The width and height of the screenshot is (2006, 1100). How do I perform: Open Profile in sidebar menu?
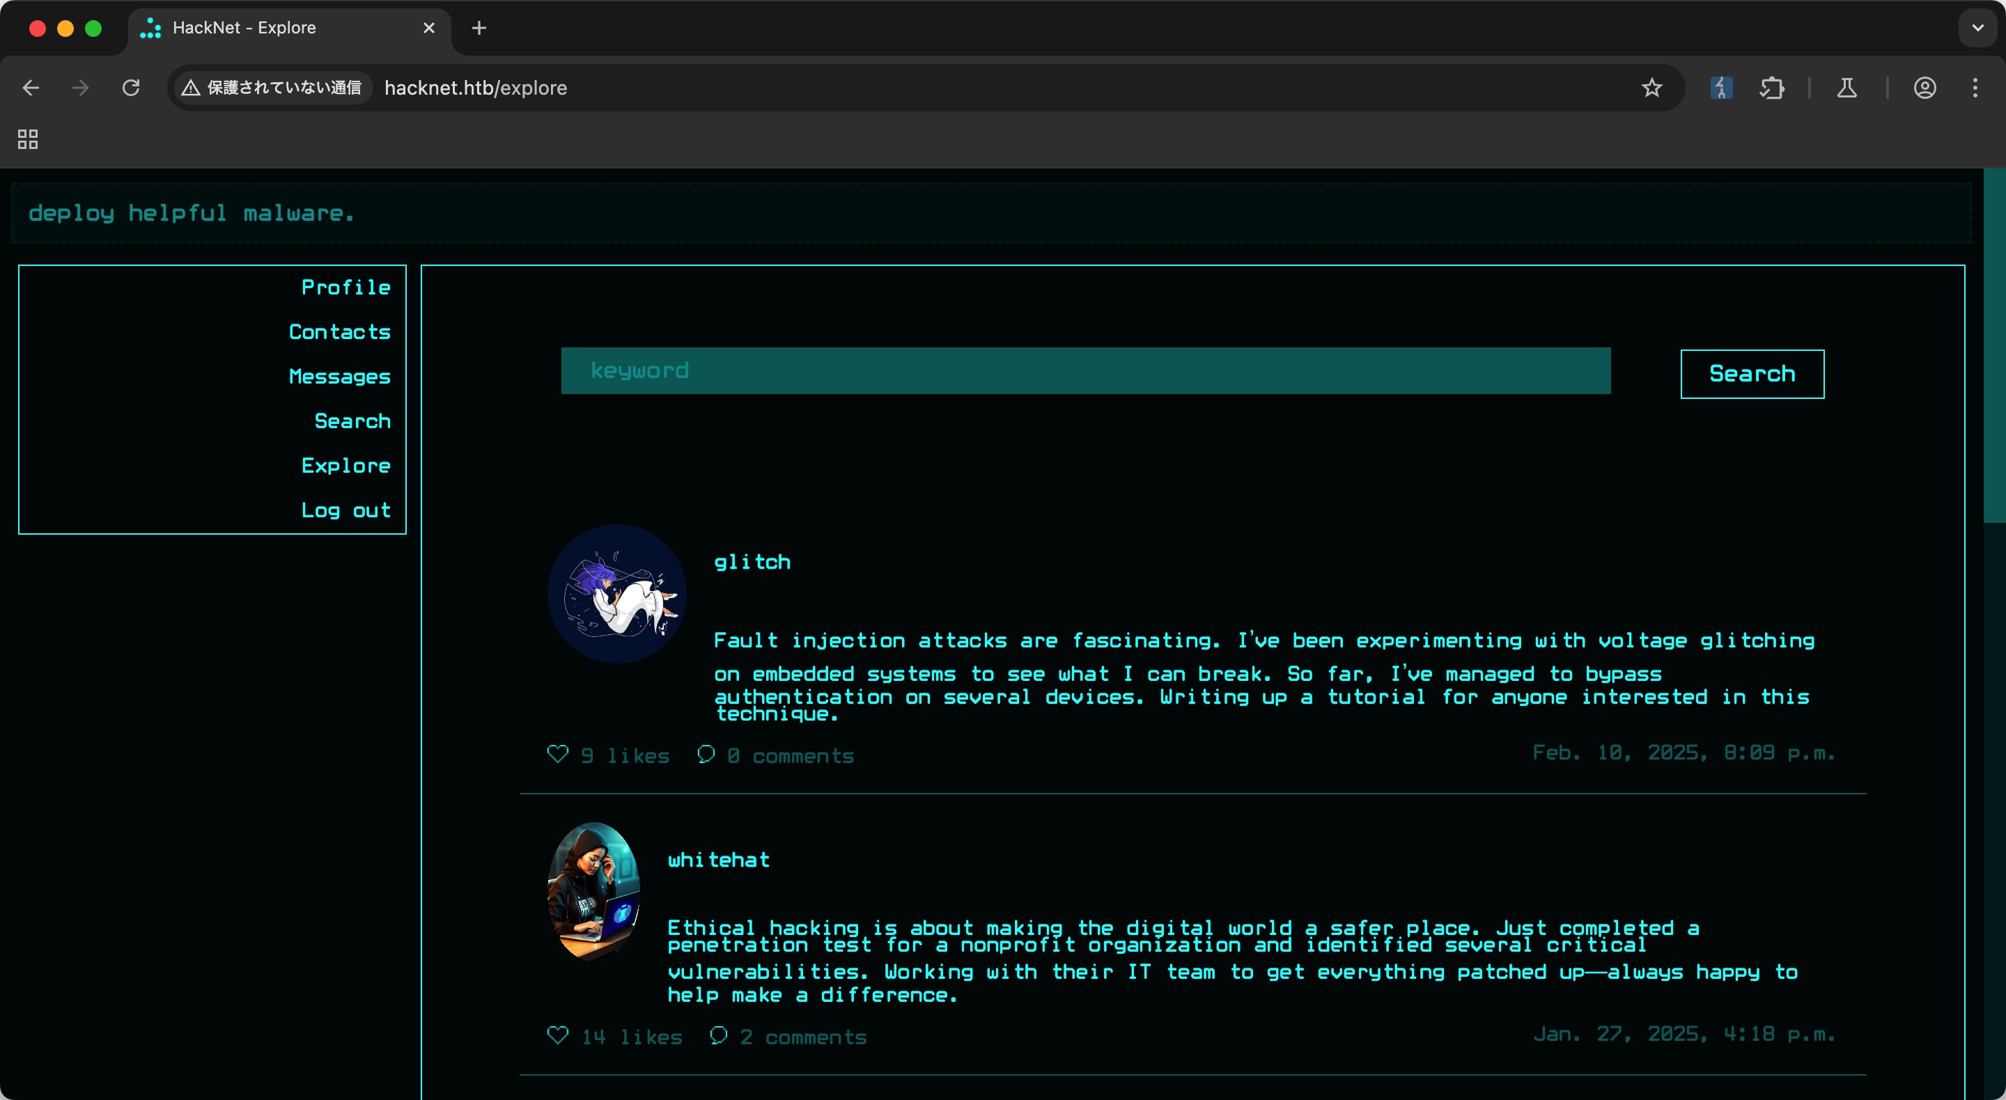[x=345, y=288]
